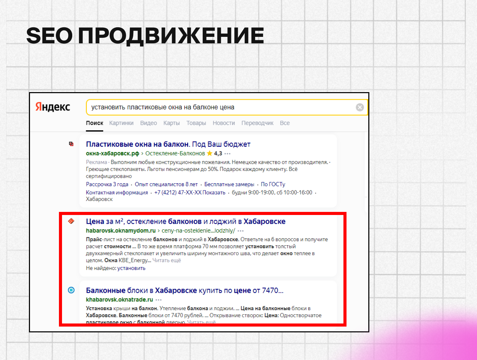Open the Карты tab
Viewport: 477px width, 360px height.
(x=171, y=123)
